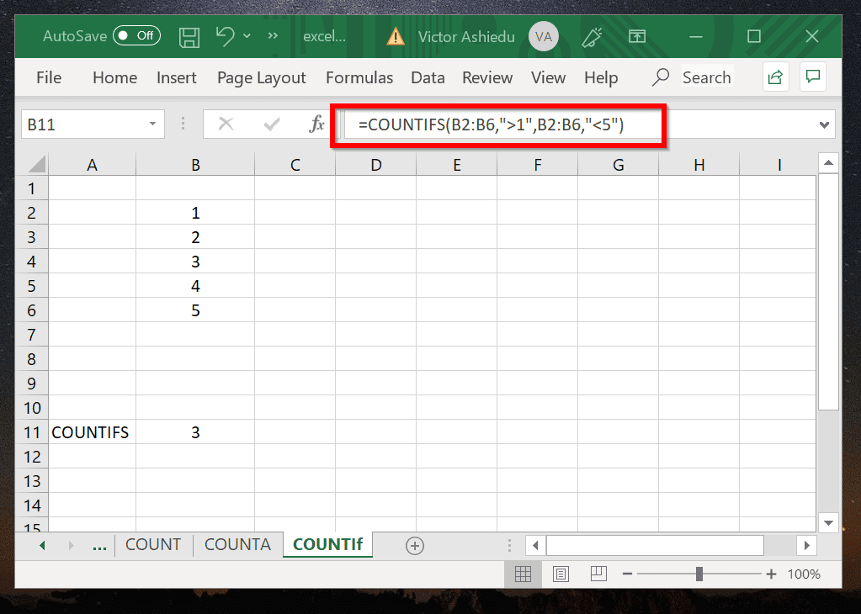Switch to the Insert ribbon tab

[176, 77]
